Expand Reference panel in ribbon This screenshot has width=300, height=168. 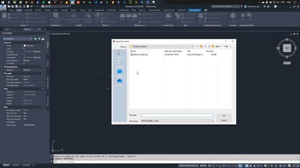(x=140, y=25)
